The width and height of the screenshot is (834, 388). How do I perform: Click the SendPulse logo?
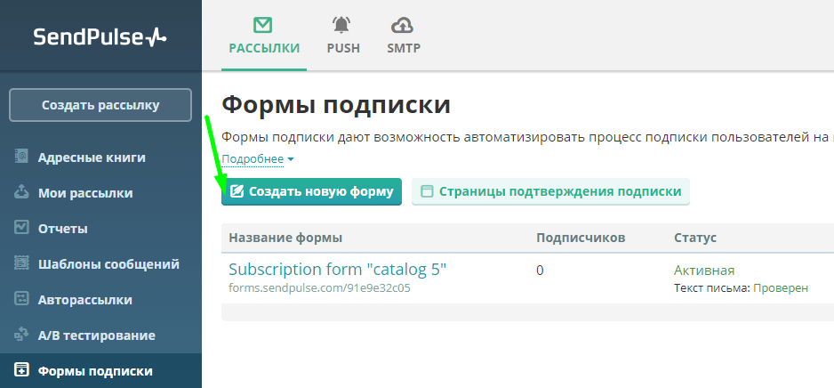pos(100,36)
